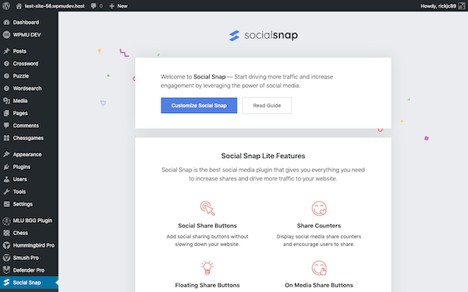The height and width of the screenshot is (292, 468).
Task: Click the Social Share Buttons title
Action: 207,226
